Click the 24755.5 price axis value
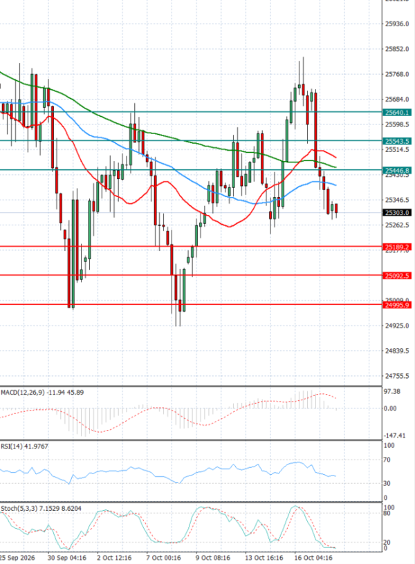This screenshot has width=415, height=564. (397, 376)
